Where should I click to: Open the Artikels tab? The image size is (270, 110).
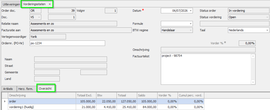[x=8, y=89]
